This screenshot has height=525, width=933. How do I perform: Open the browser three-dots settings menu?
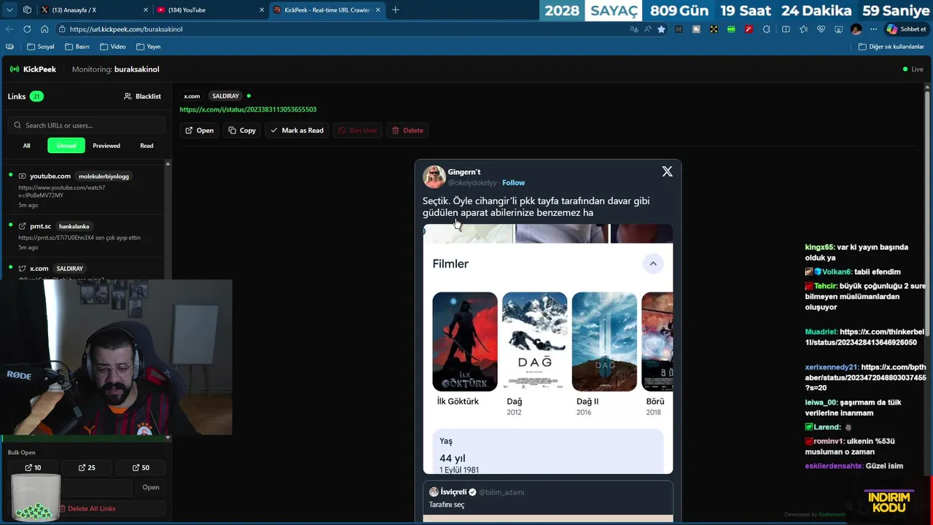[873, 29]
